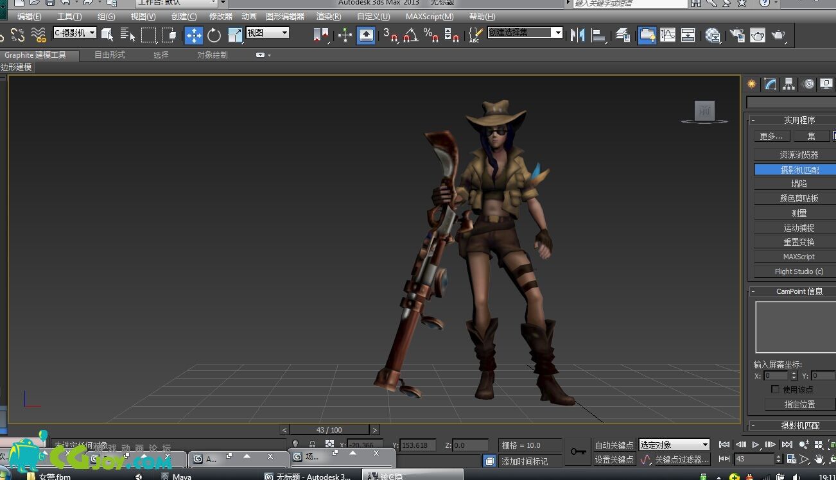Toggle the Spinner Snap button
The height and width of the screenshot is (480, 836).
pyautogui.click(x=451, y=35)
